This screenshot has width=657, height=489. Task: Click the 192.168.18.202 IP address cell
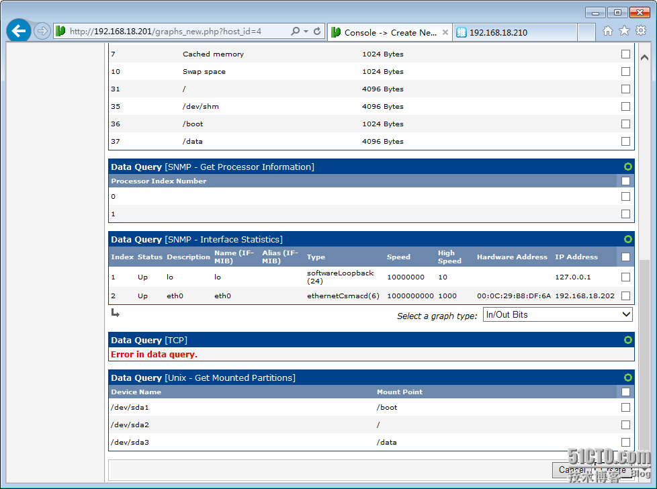pos(584,296)
